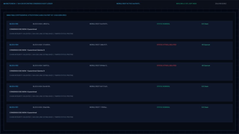The image size is (239, 134).
Task: Click the consensus decision line of BLOCK #182
Action: tap(23, 92)
